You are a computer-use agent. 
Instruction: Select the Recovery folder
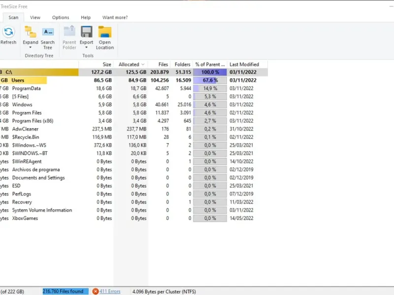(22, 202)
